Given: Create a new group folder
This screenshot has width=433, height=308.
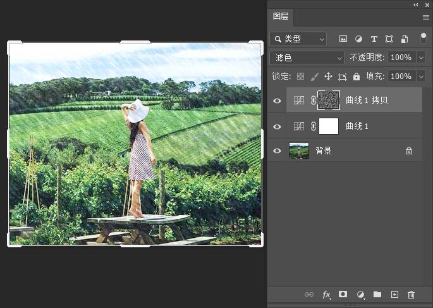Looking at the screenshot, I should pyautogui.click(x=377, y=294).
